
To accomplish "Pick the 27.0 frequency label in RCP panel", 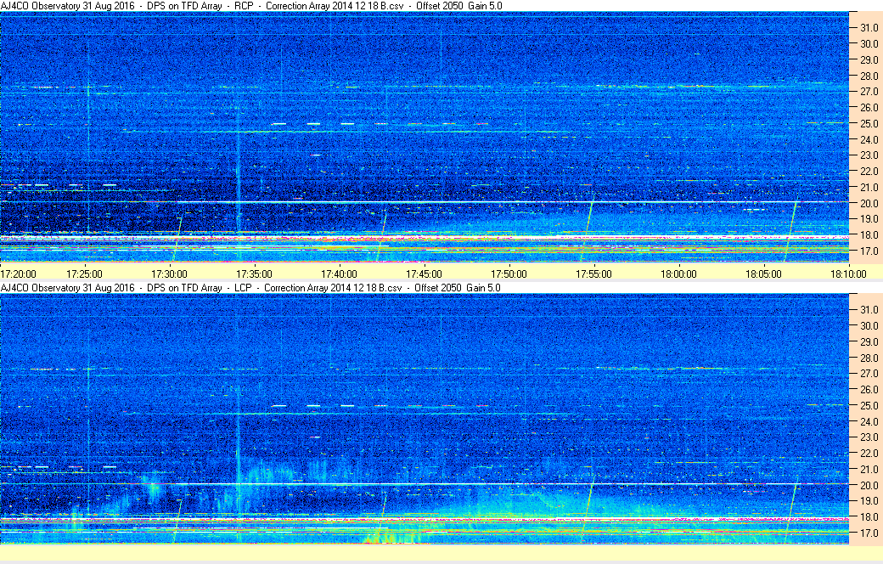I will pyautogui.click(x=869, y=91).
